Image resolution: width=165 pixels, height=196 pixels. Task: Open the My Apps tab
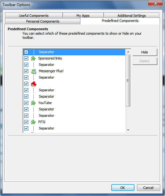coord(83,16)
